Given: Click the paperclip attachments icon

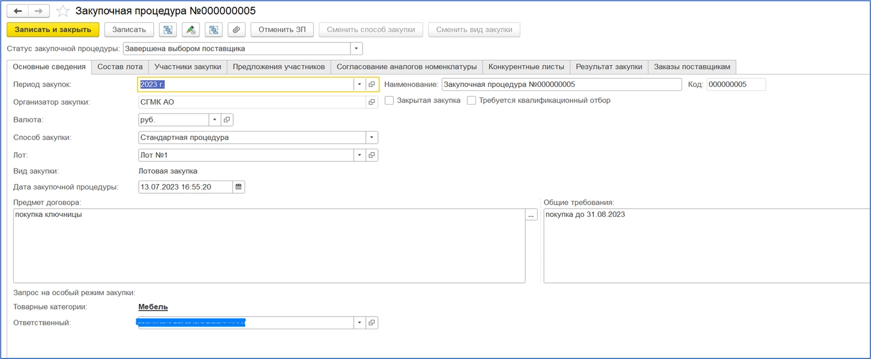Looking at the screenshot, I should pyautogui.click(x=236, y=30).
